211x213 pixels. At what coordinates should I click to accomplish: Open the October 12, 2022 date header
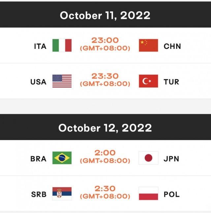click(105, 128)
